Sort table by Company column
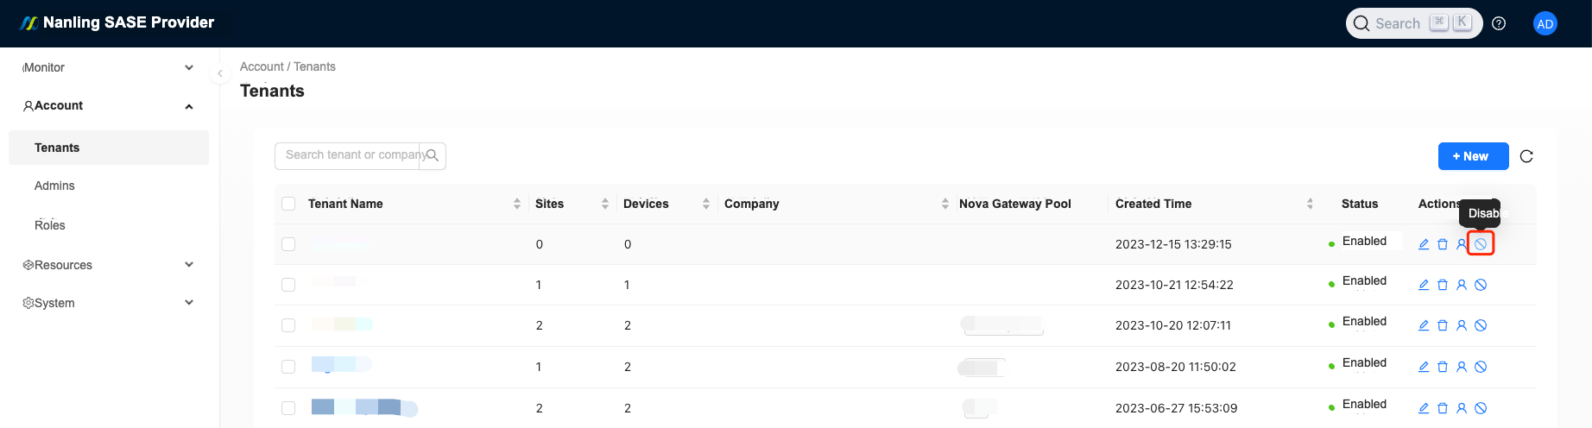This screenshot has height=428, width=1592. [x=945, y=204]
